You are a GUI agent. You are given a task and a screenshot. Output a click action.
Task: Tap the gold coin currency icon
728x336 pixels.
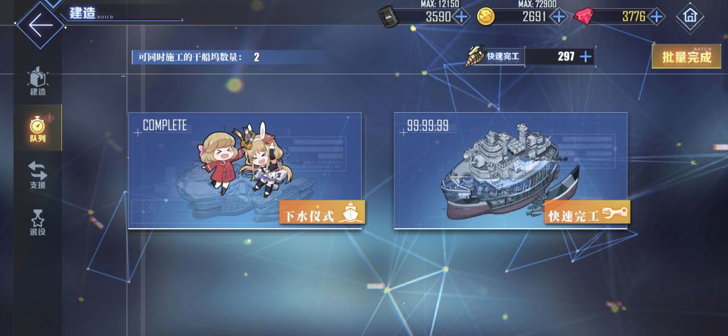click(x=485, y=17)
